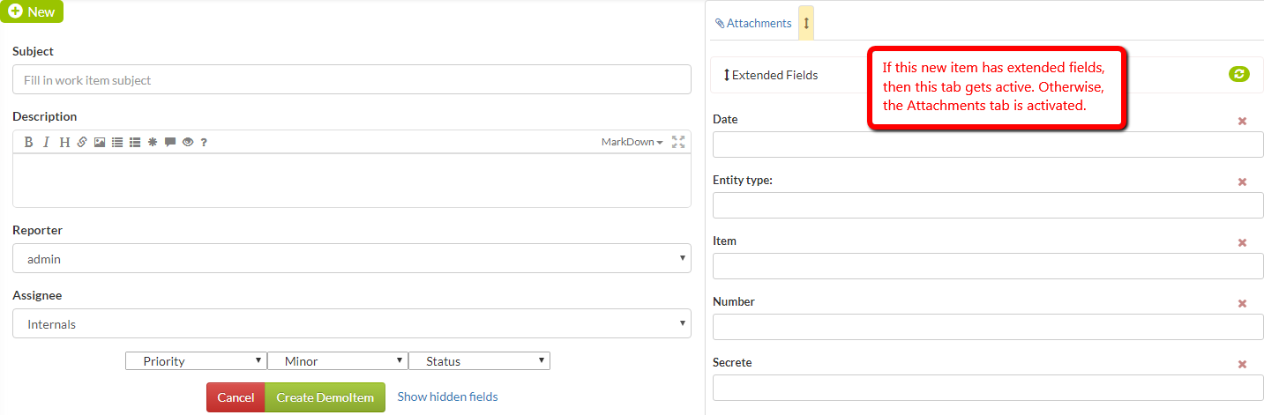Focus the Subject input field
The image size is (1264, 415).
(x=351, y=80)
